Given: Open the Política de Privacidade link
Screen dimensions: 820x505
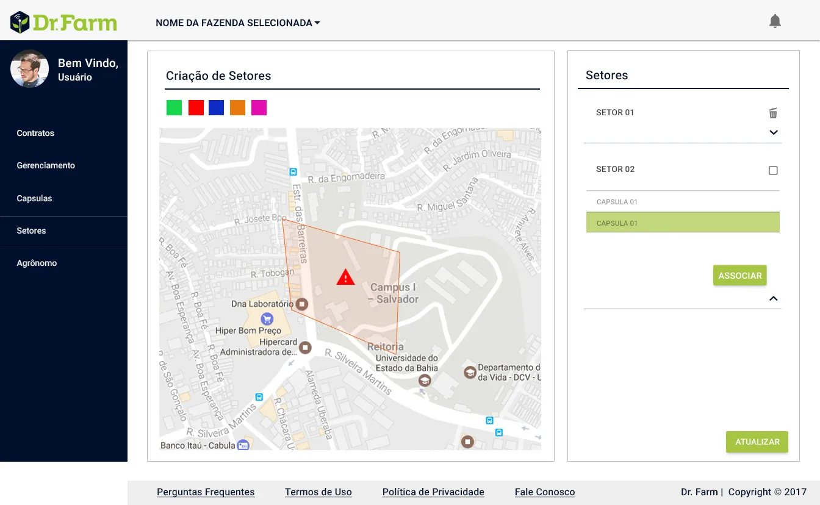Looking at the screenshot, I should click(433, 492).
